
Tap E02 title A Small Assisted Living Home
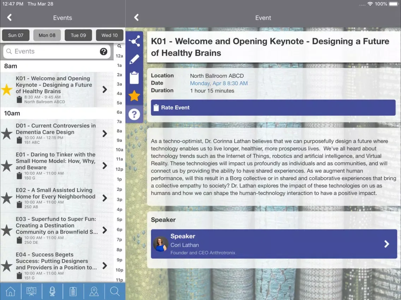(55, 193)
